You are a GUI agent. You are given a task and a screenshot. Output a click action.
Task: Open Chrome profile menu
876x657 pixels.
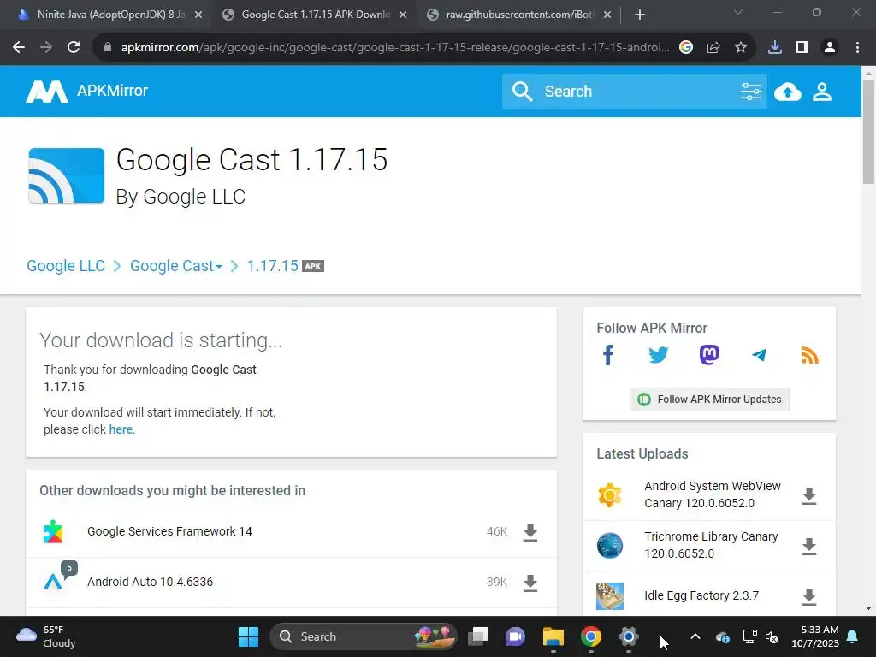830,48
